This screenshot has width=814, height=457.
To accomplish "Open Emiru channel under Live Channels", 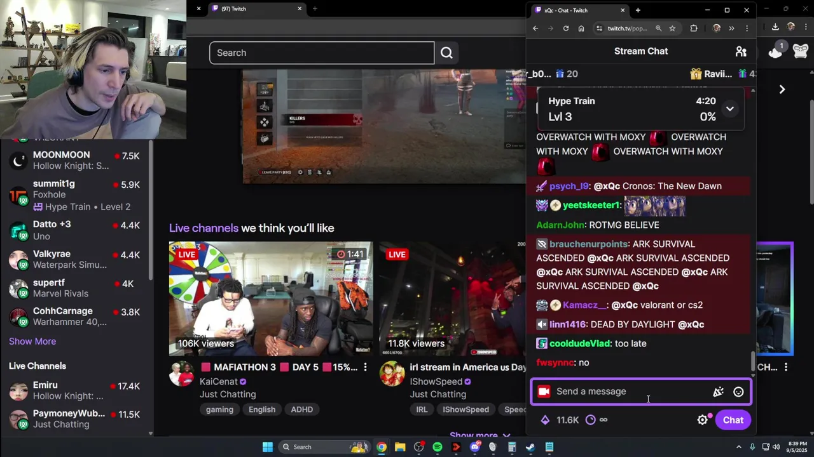I will (x=76, y=390).
